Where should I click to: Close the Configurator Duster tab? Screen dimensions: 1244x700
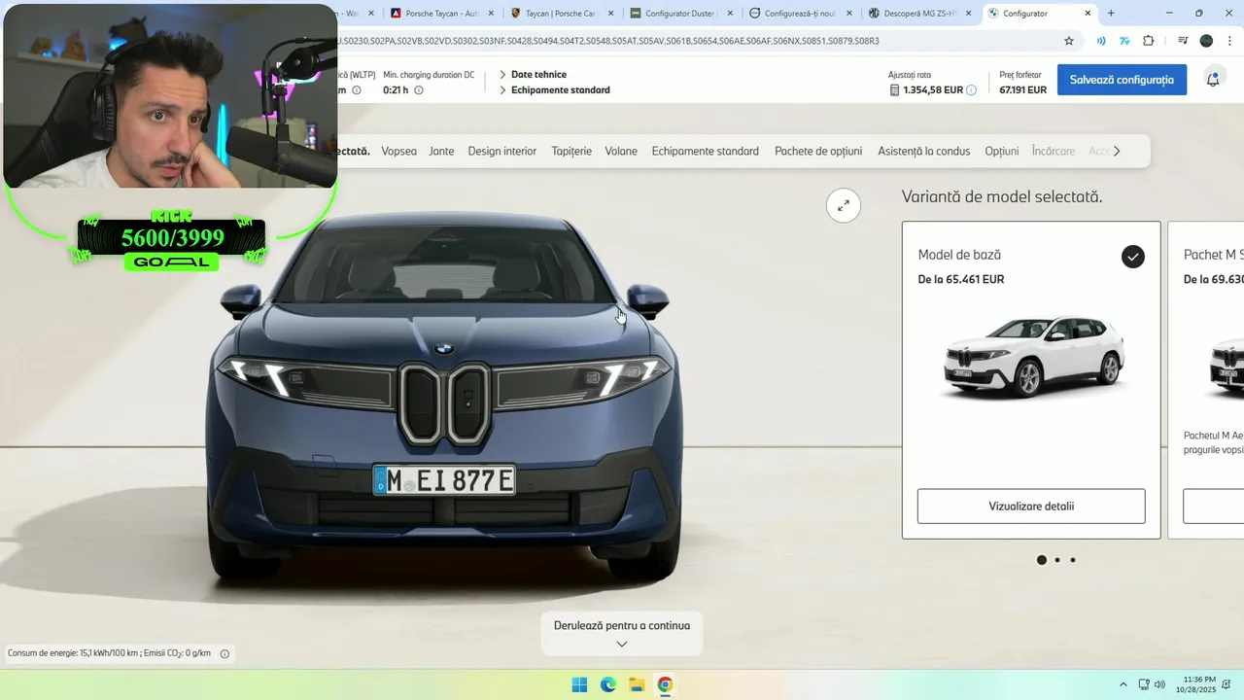730,14
